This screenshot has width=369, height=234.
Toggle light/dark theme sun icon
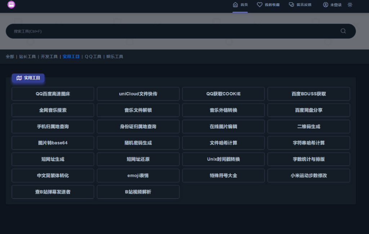[350, 5]
